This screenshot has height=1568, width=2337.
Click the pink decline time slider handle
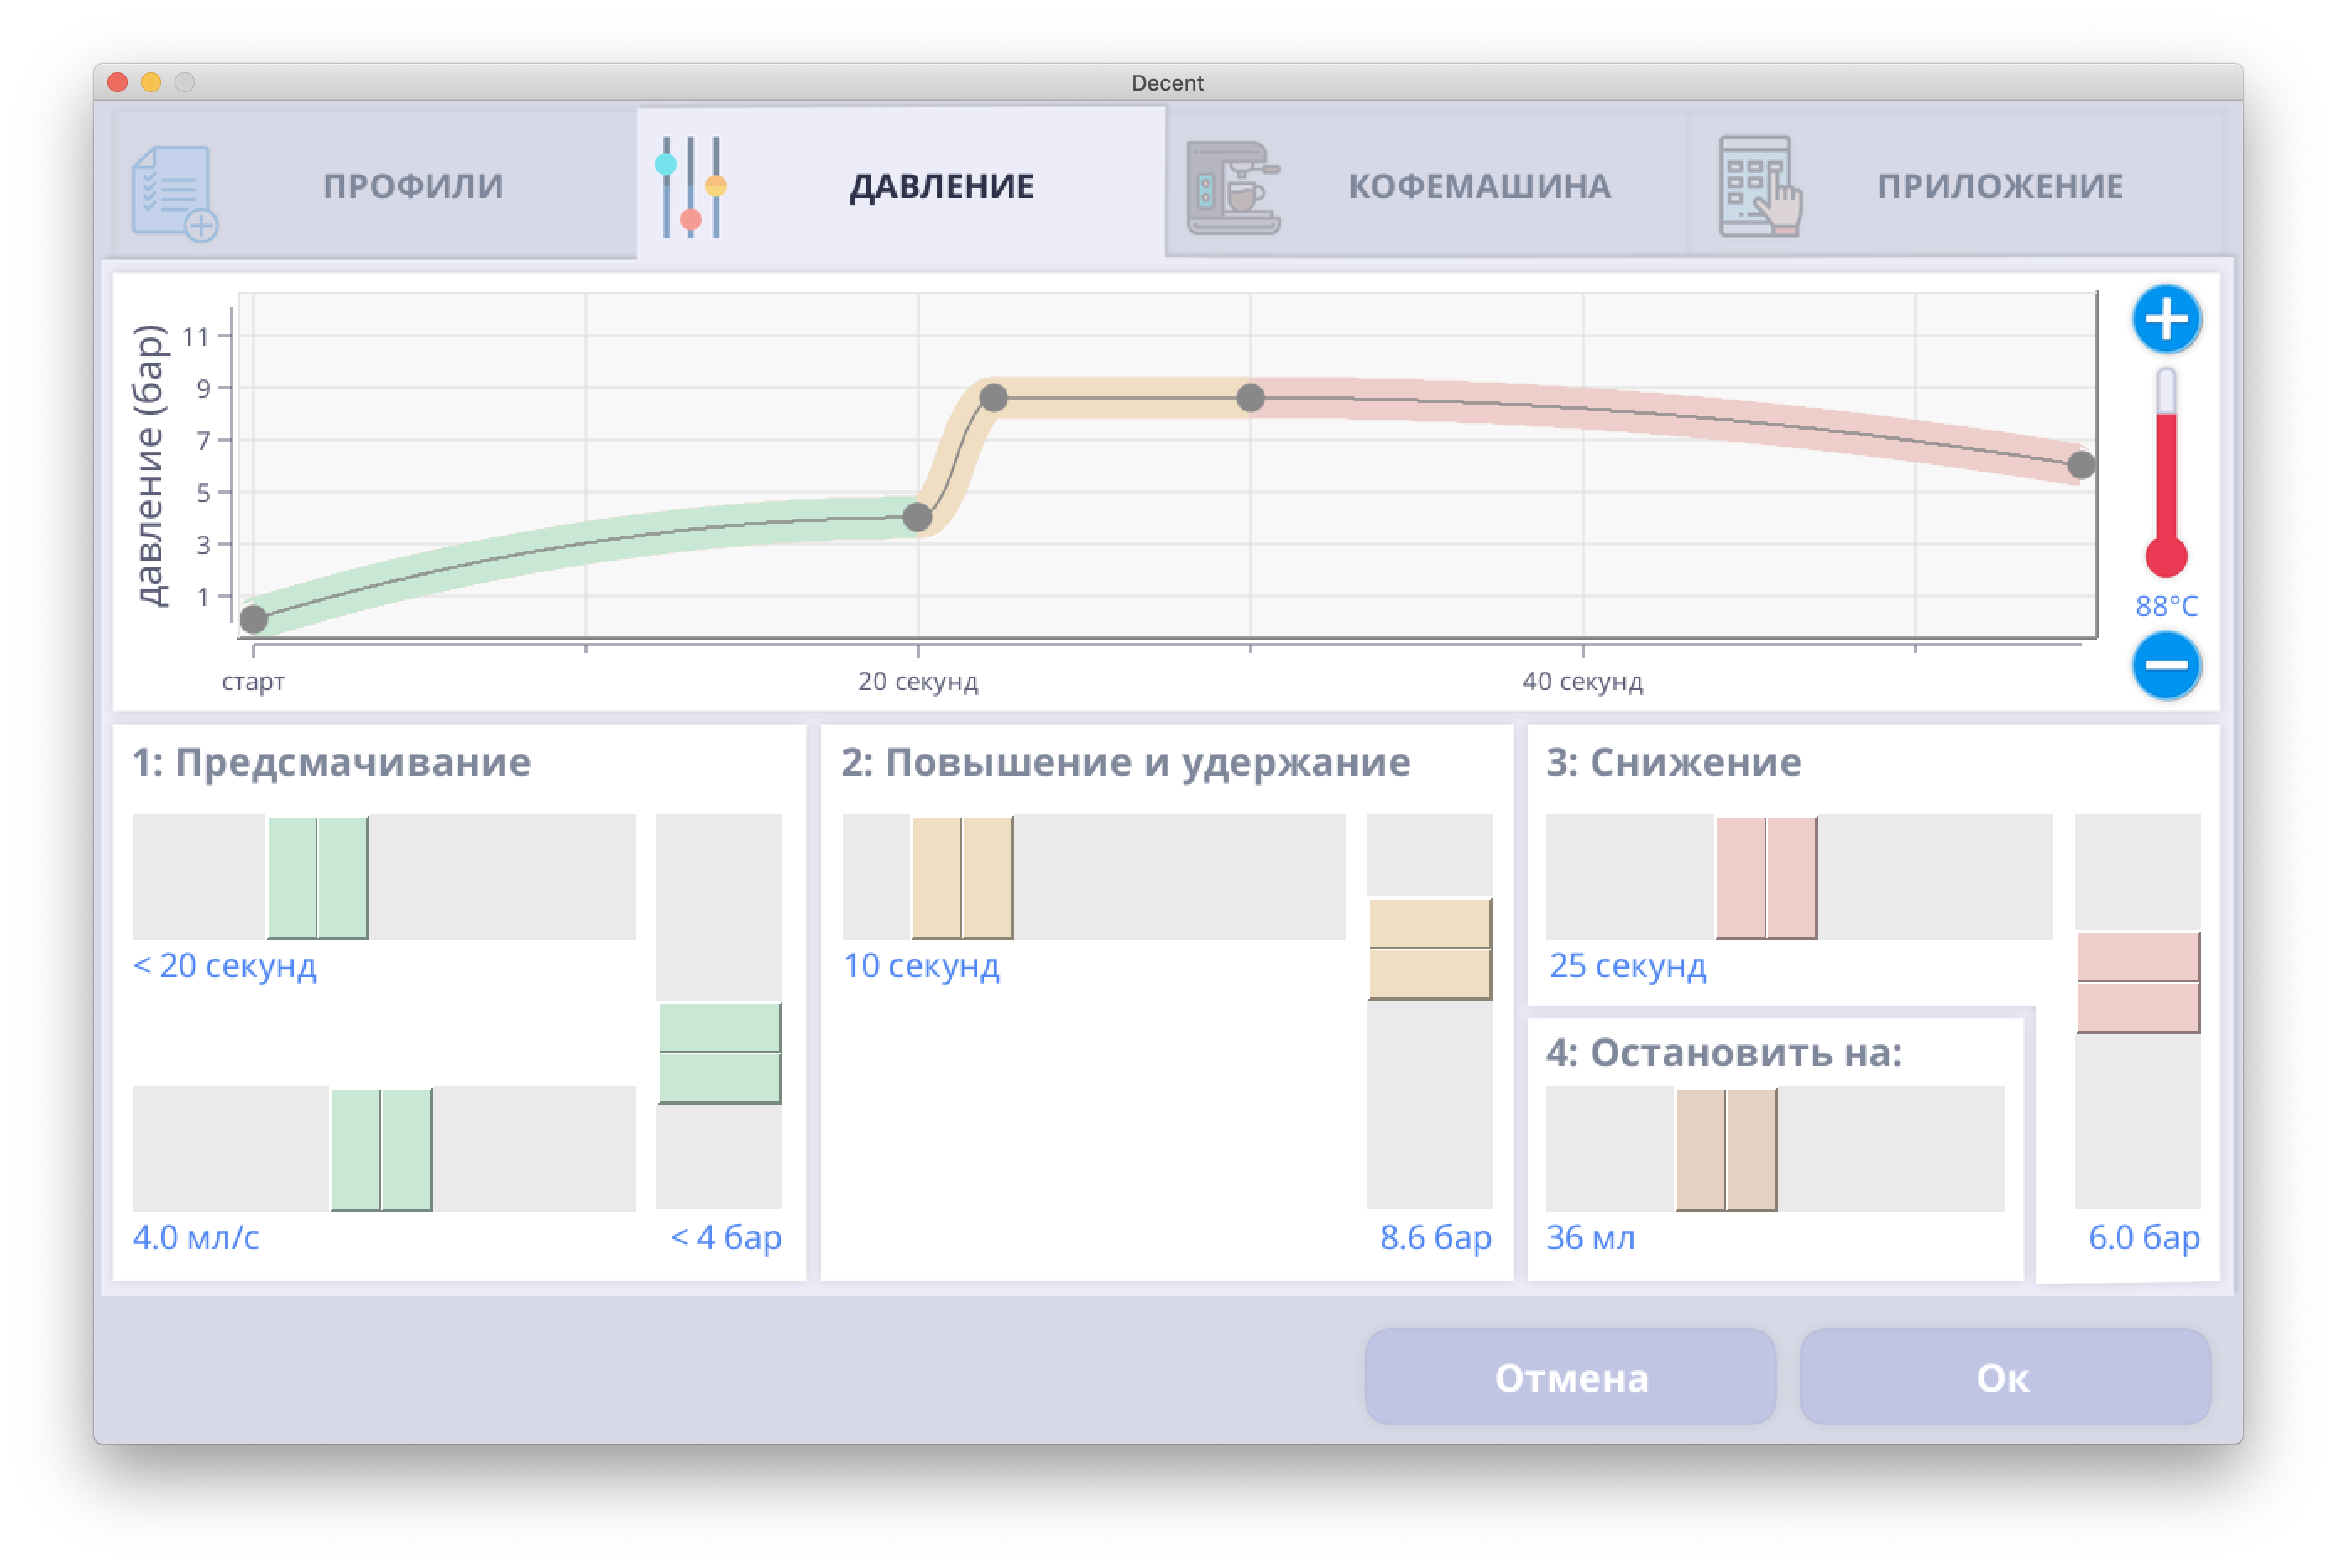pyautogui.click(x=1766, y=877)
